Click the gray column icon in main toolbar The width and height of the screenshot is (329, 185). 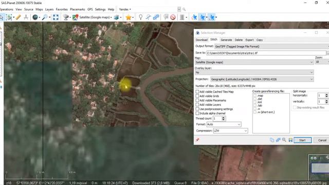[x=182, y=17]
